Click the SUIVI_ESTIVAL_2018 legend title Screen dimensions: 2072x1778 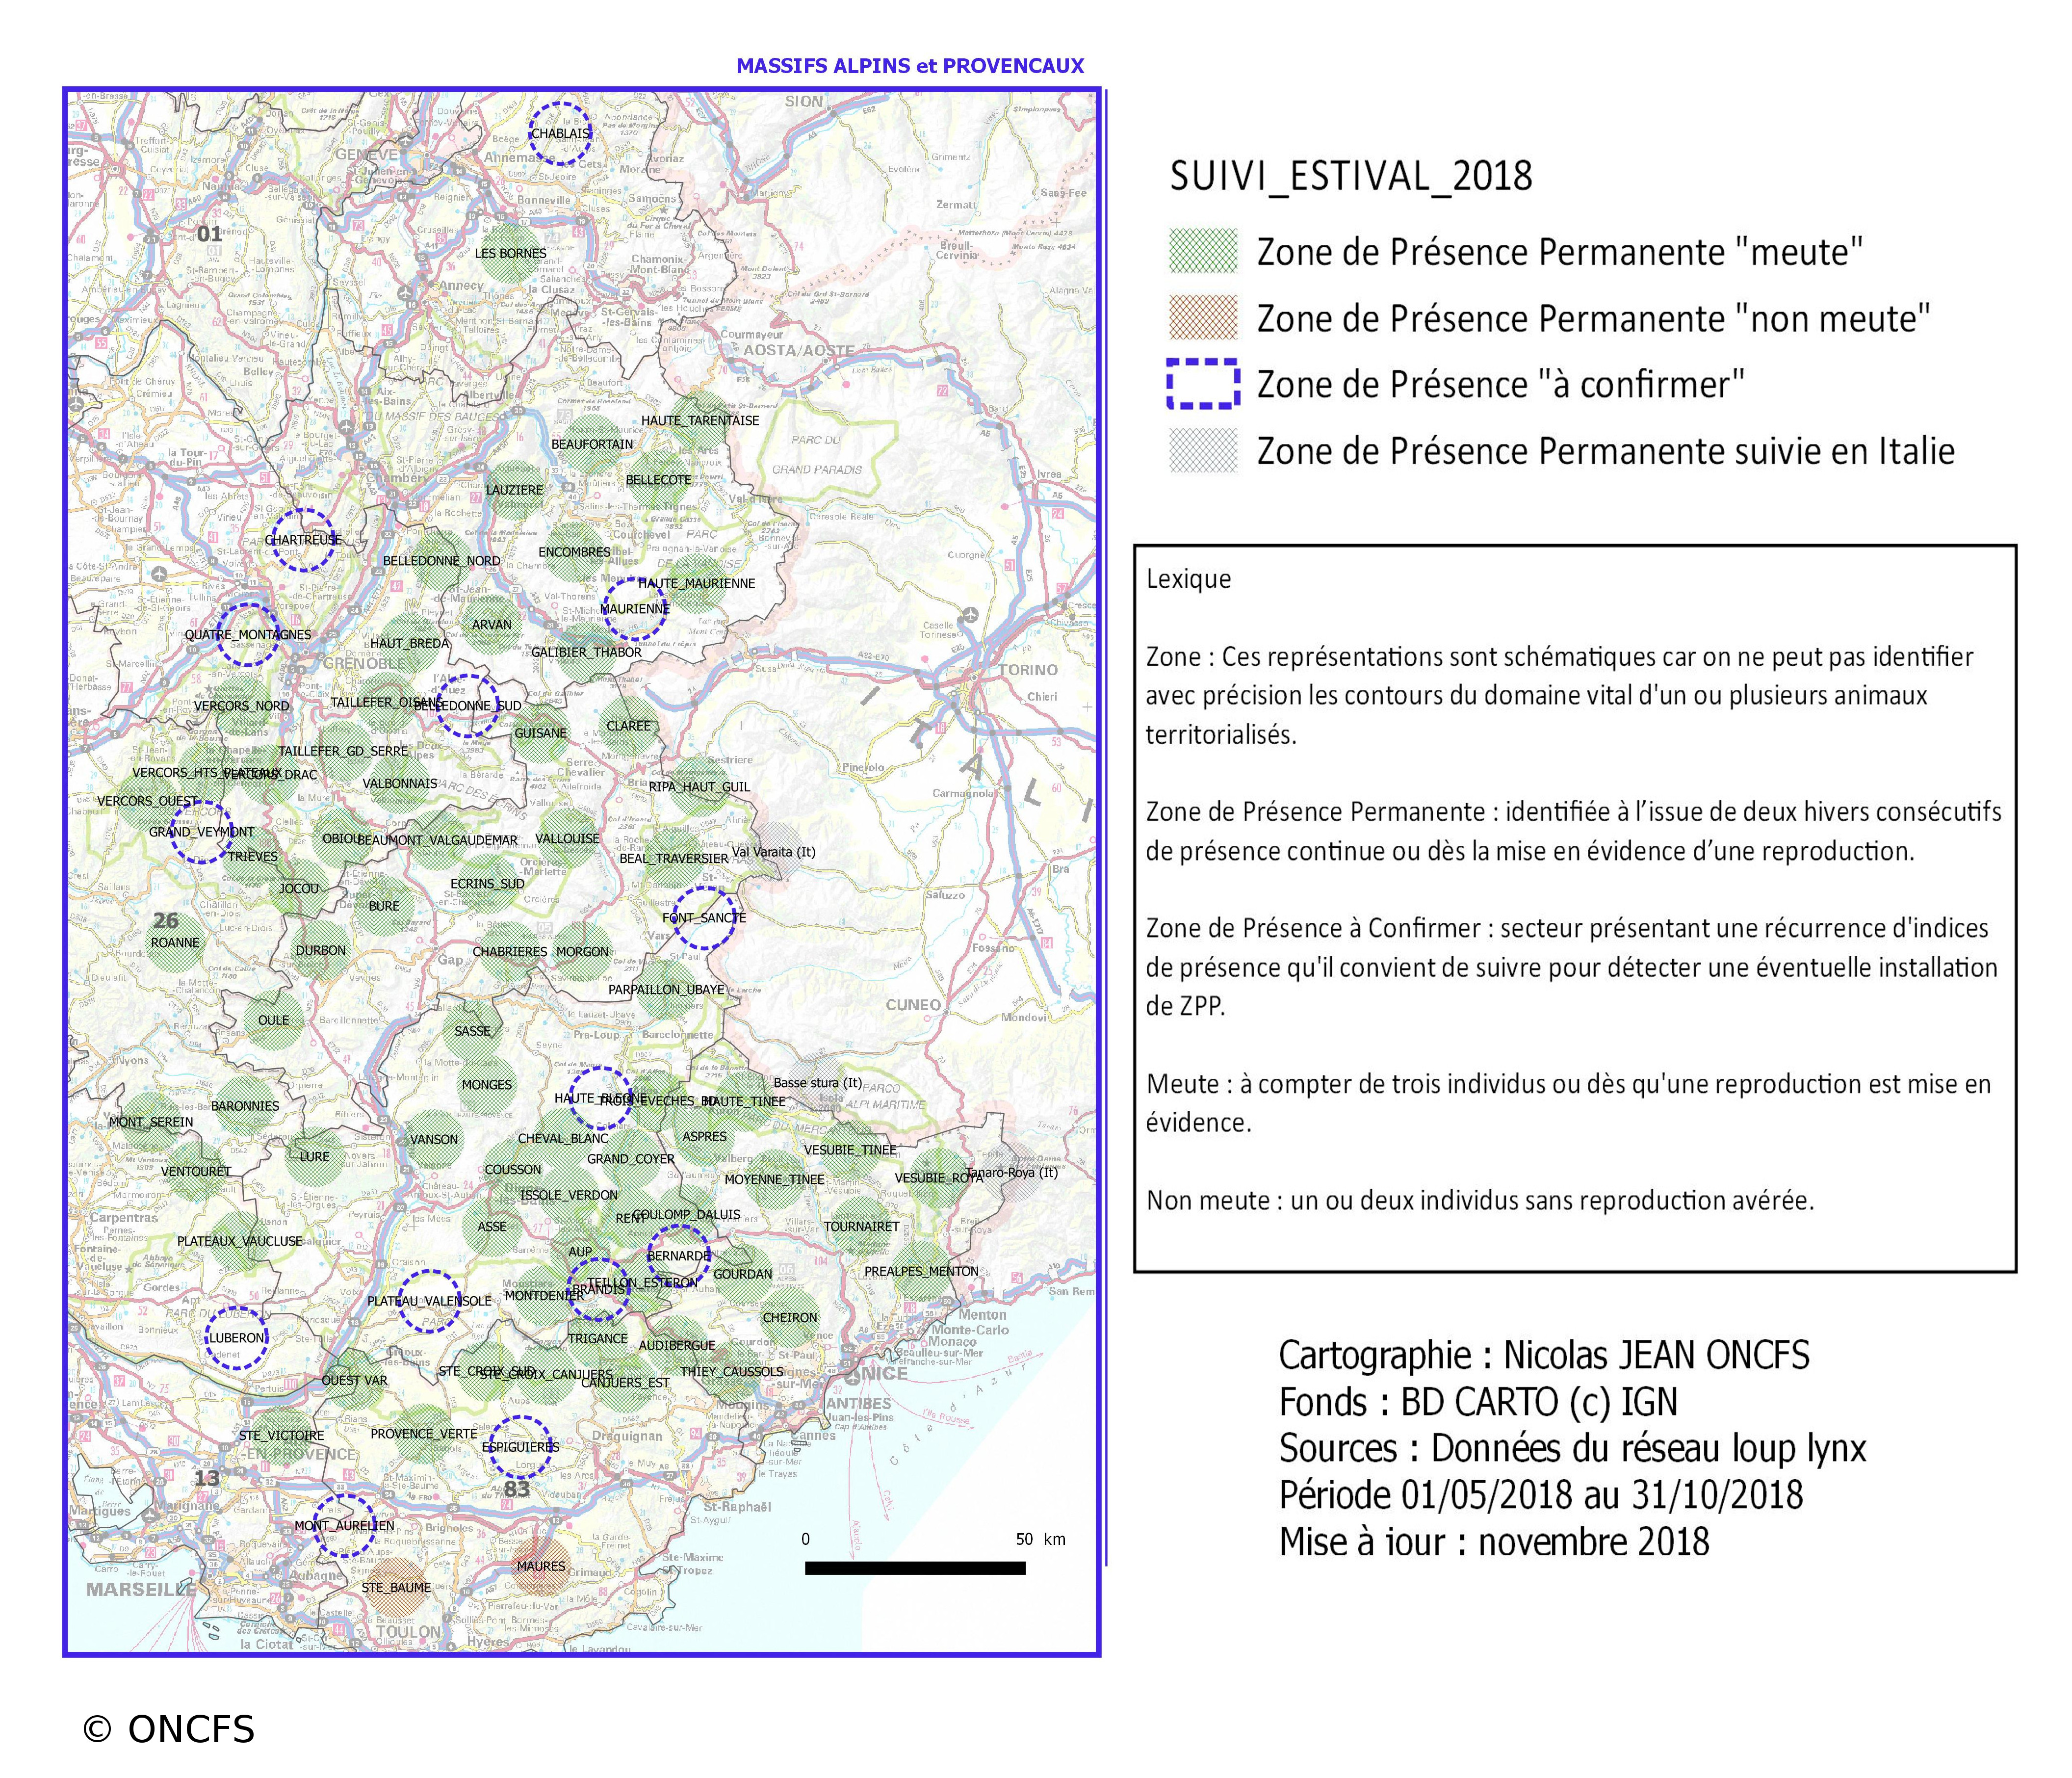(1351, 176)
